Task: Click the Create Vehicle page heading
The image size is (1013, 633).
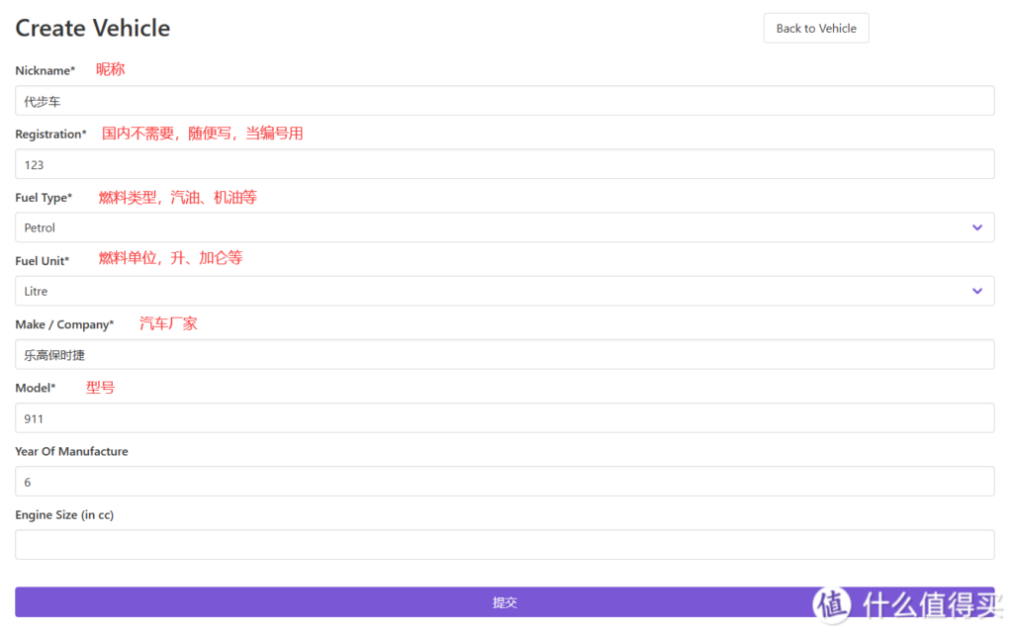Action: click(x=93, y=29)
